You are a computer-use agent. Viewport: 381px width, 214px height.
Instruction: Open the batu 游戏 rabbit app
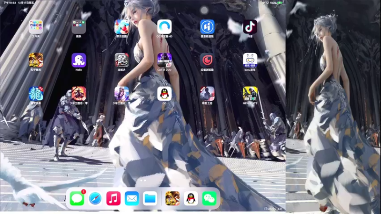[250, 60]
